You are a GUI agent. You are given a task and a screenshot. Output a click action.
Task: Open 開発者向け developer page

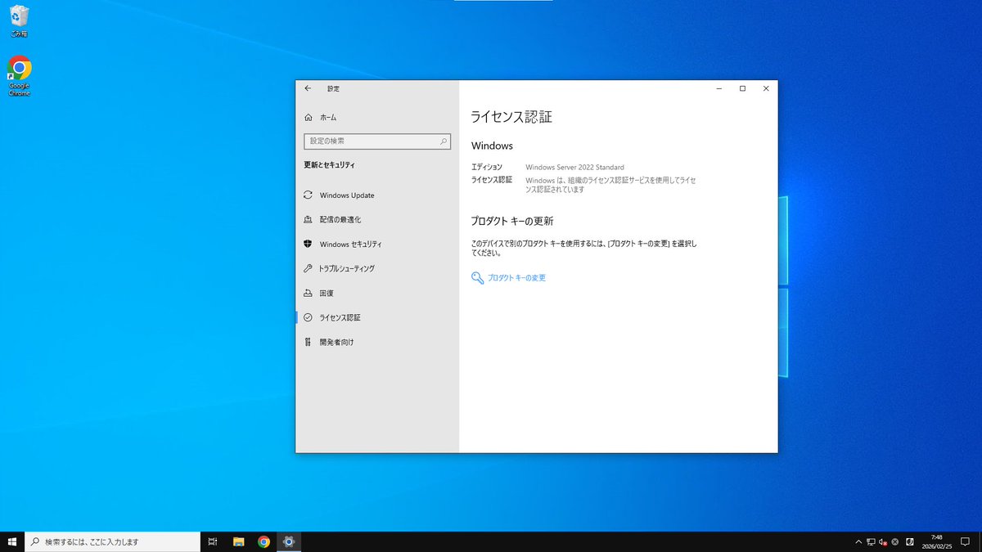pos(377,342)
